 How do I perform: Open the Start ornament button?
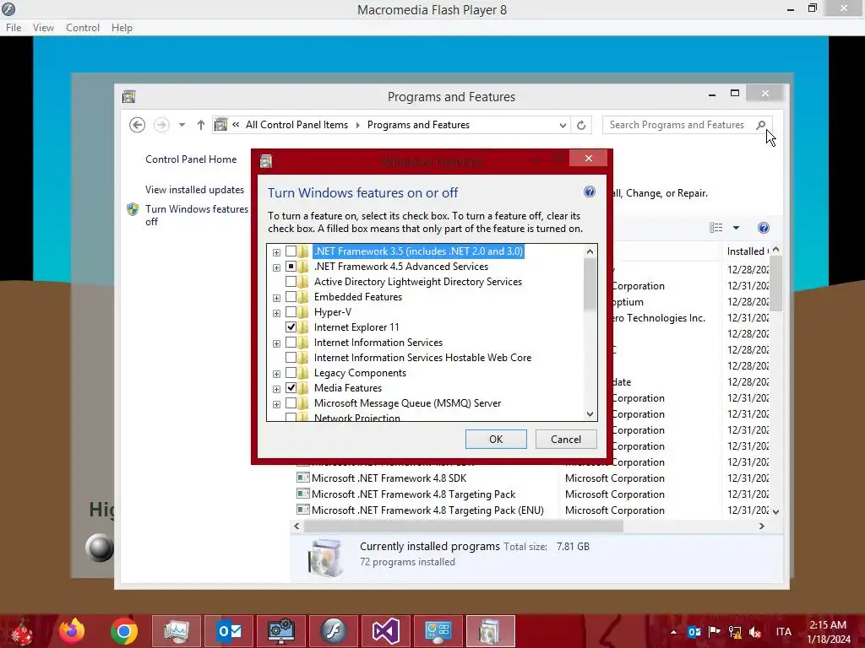tap(22, 632)
